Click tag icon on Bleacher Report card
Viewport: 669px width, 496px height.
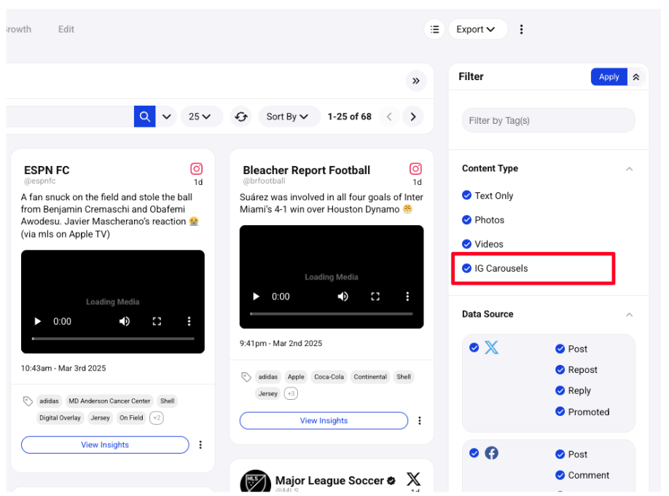tap(246, 377)
